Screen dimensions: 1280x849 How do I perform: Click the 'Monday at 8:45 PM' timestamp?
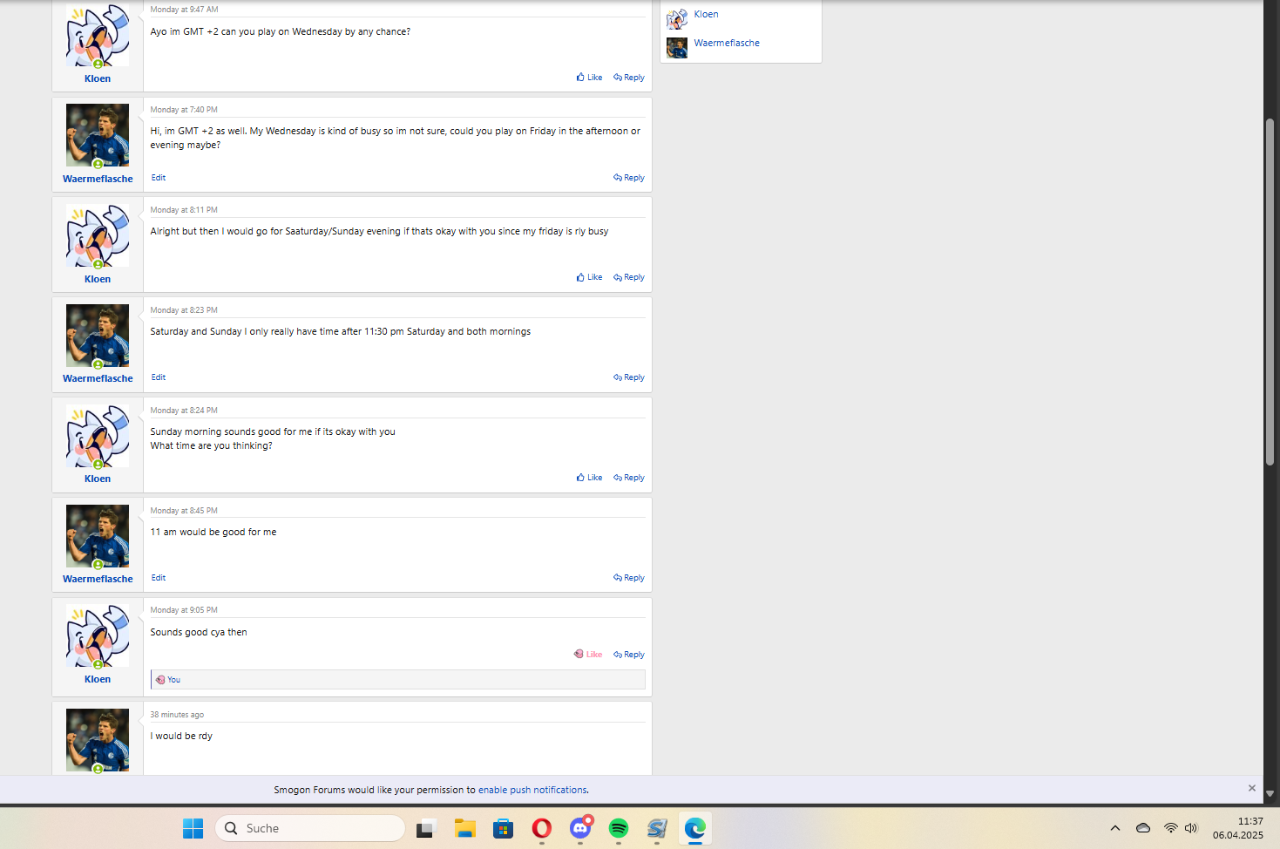(x=184, y=511)
